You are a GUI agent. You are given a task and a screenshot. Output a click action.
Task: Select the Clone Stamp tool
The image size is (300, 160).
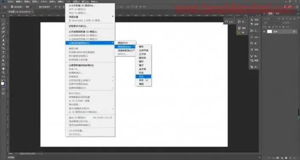tap(3, 40)
